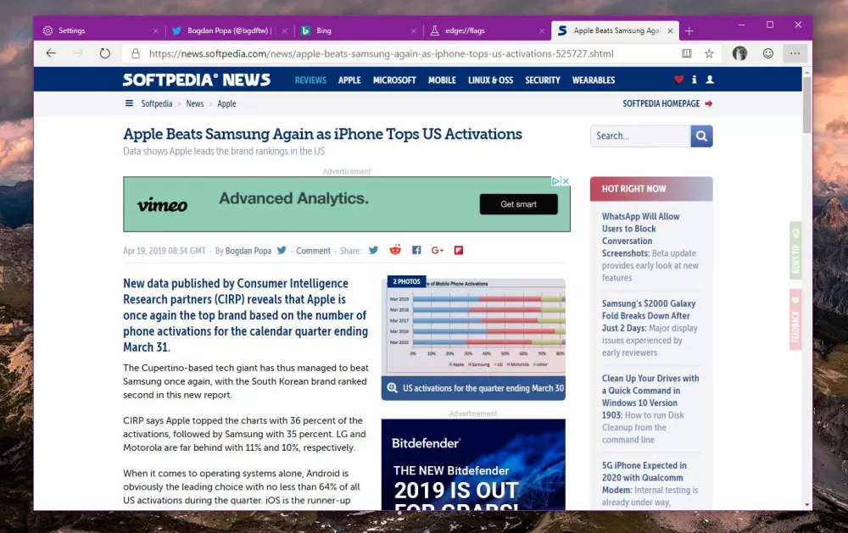This screenshot has height=533, width=848.
Task: Open Samsung's $2000 Galaxy Fold article
Action: (x=650, y=328)
